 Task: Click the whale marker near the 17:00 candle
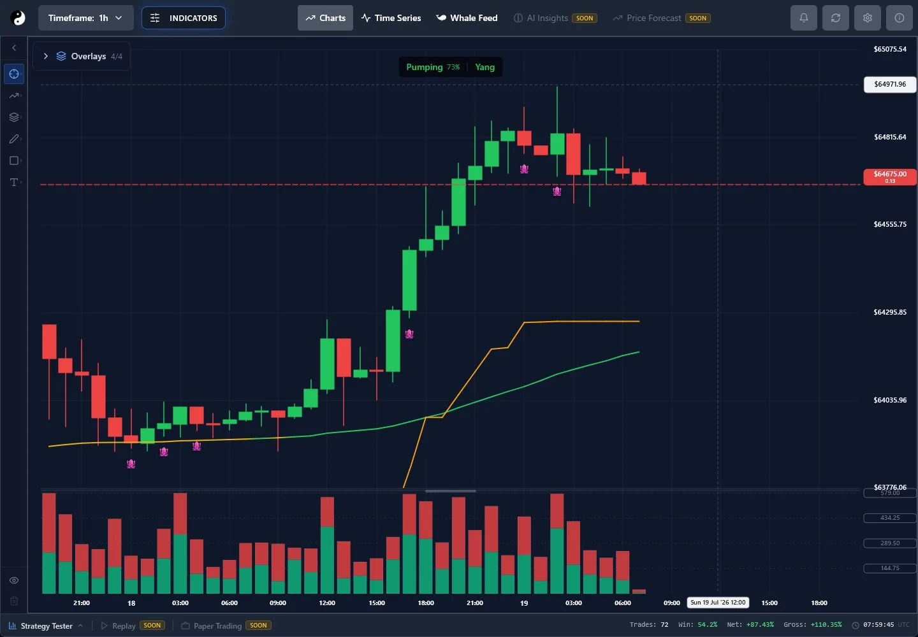409,334
